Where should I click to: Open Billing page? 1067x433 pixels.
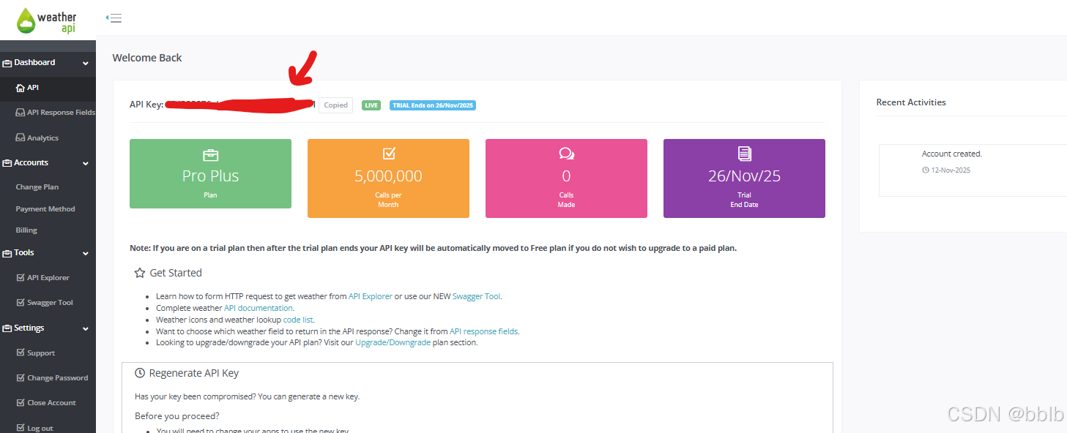pos(26,230)
